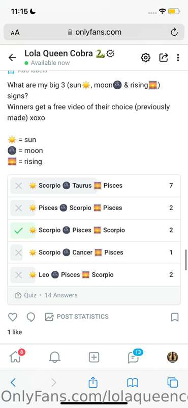
Task: Tap the onlyfans.com address bar
Action: click(94, 32)
